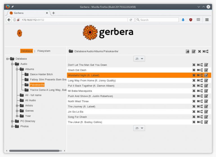Image resolution: width=216 pixels, height=157 pixels.
Task: Open the top items-per-page dropdown
Action: (x=139, y=59)
